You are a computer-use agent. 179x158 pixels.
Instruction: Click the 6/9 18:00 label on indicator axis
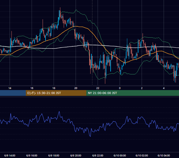pyautogui.click(x=54, y=155)
